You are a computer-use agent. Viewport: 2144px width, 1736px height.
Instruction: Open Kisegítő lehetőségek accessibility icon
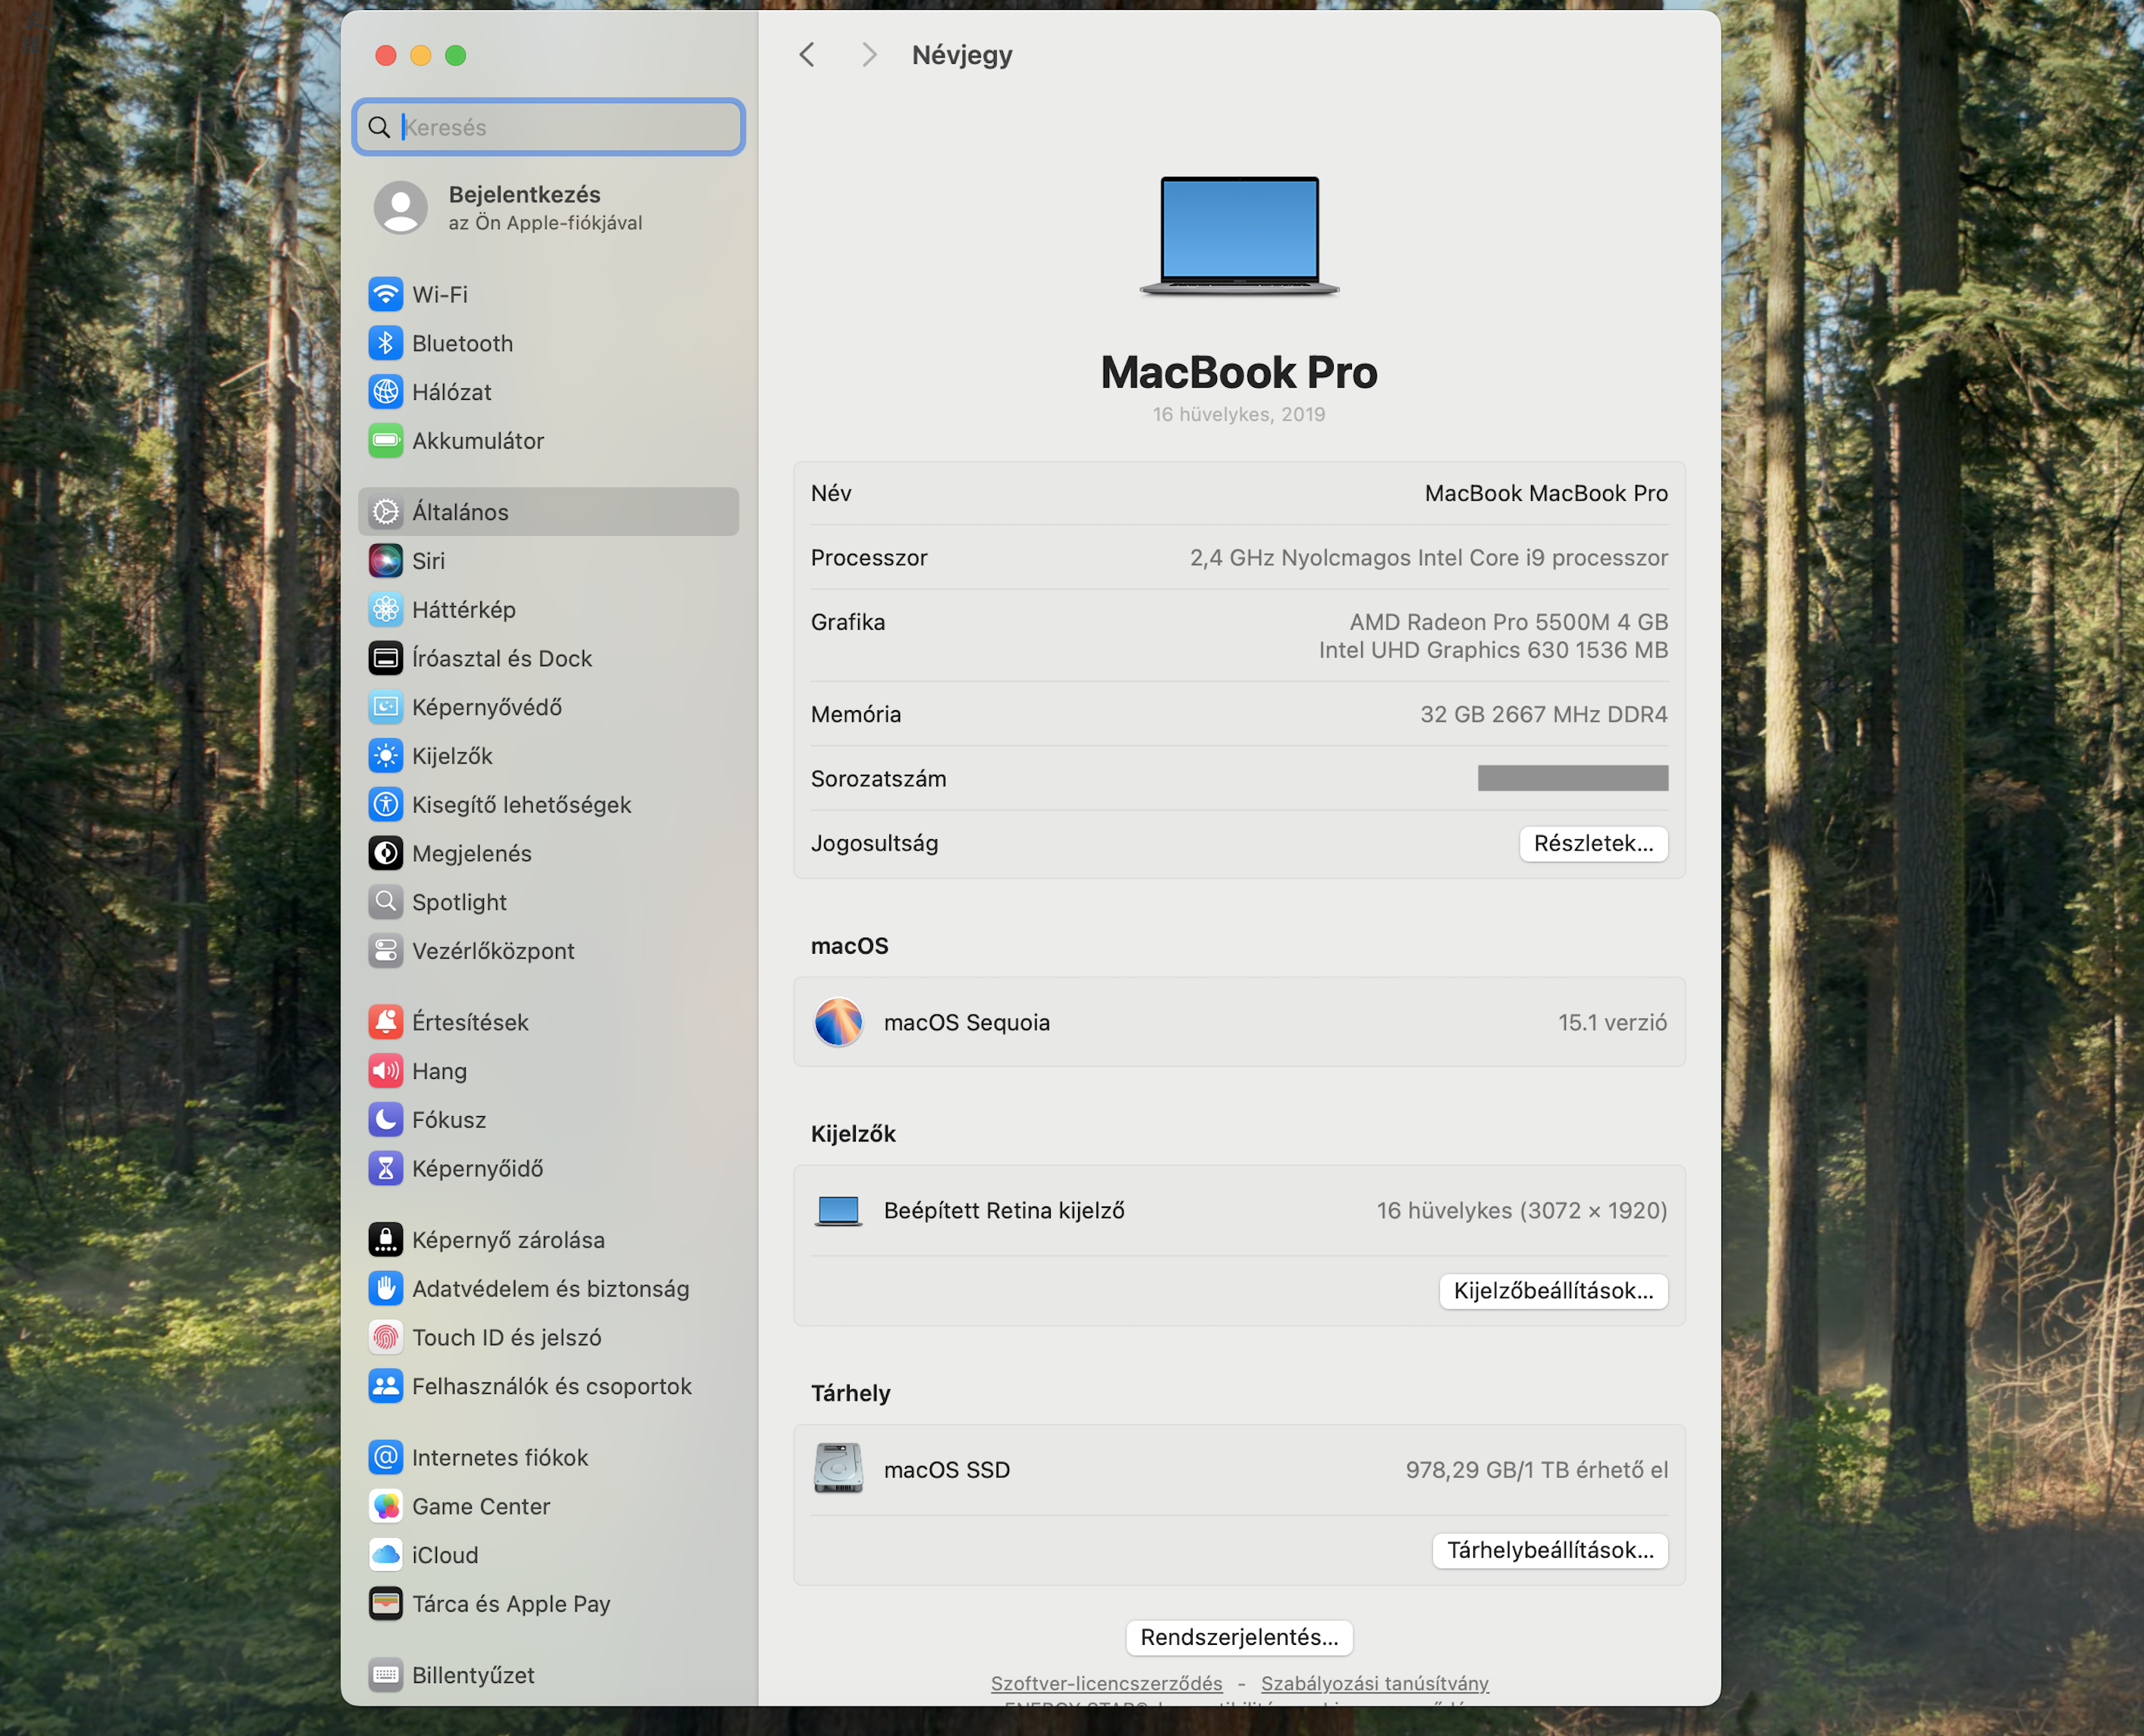(x=385, y=805)
